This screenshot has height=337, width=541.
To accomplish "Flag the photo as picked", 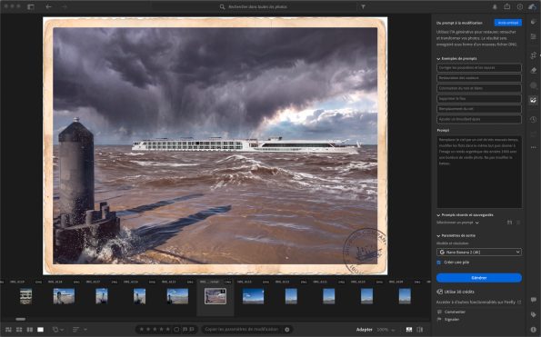I will pos(185,330).
